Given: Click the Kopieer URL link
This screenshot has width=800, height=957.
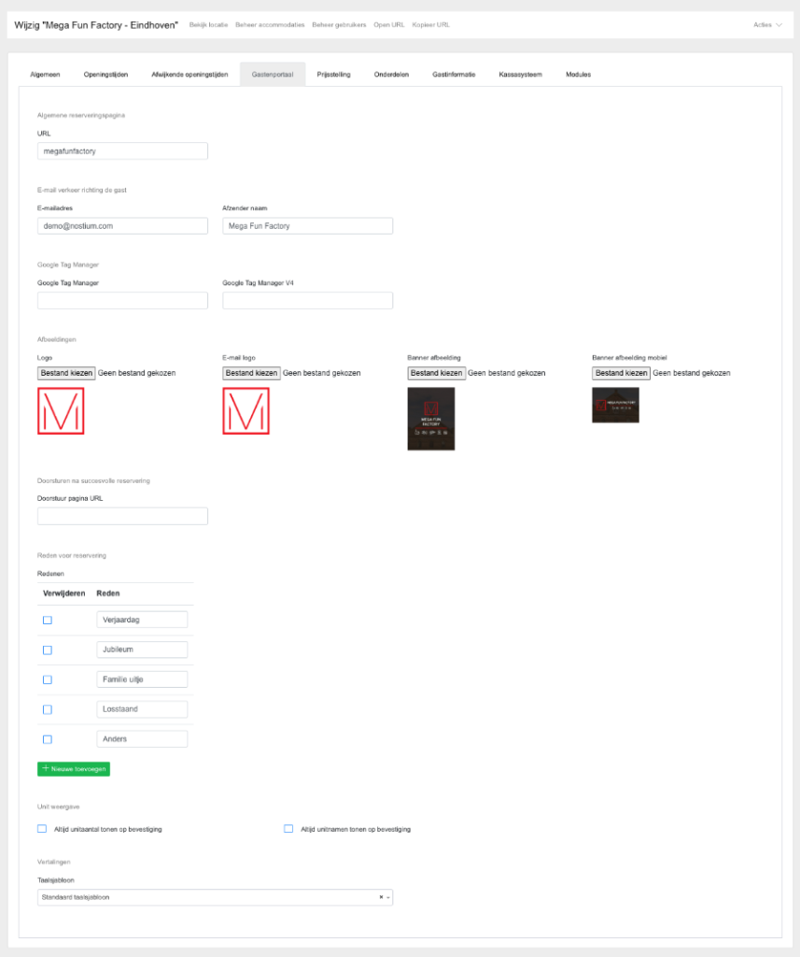Looking at the screenshot, I should click(x=430, y=24).
